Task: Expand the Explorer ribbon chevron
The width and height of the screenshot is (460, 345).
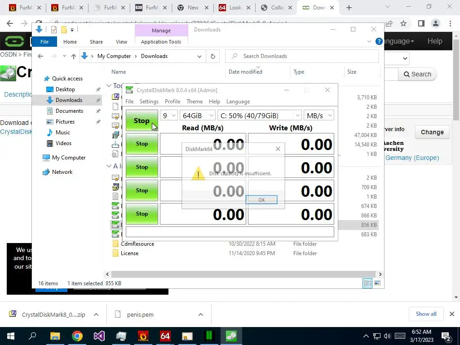Action: coord(369,41)
